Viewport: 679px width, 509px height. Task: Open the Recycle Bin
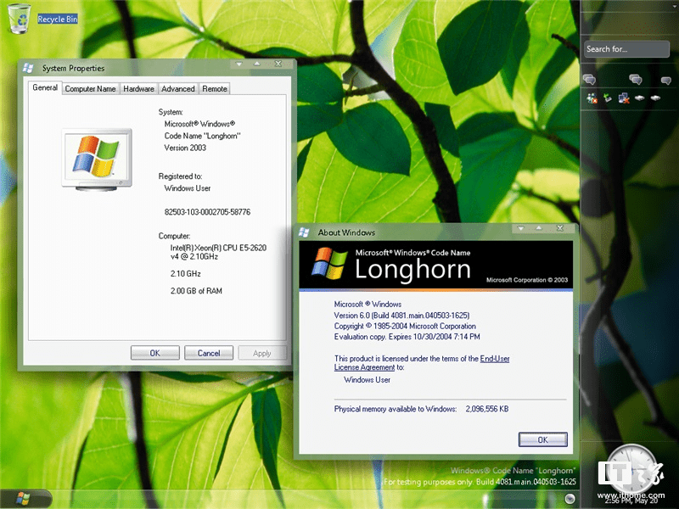point(17,19)
